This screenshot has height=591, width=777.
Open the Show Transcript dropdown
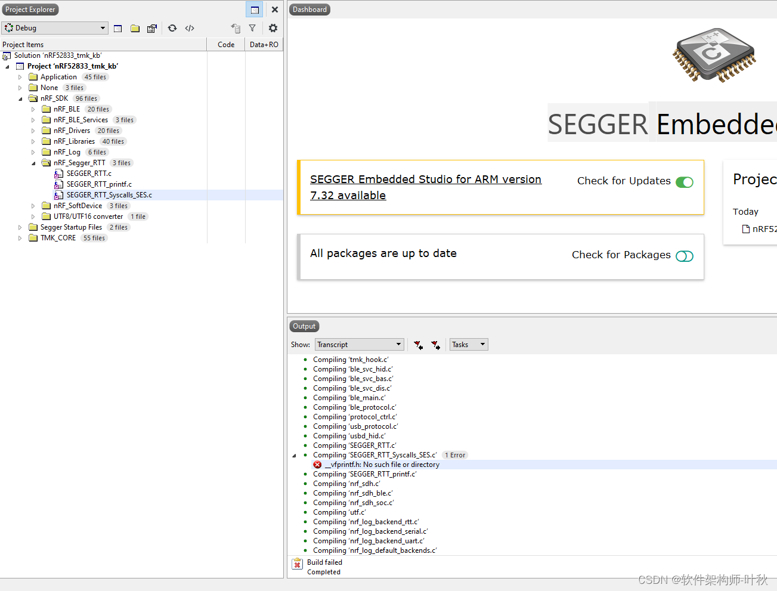(x=360, y=345)
